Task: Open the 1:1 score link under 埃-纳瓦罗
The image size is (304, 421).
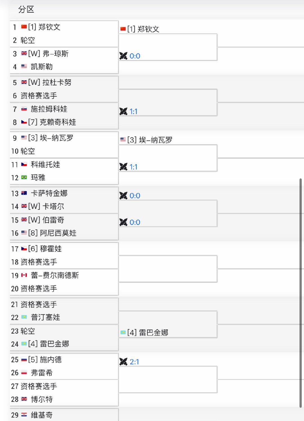Action: point(133,167)
